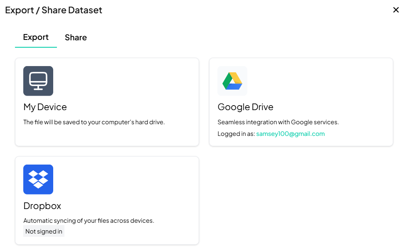Screen dimensions: 409x251
Task: Switch to the Share tab
Action: point(76,37)
